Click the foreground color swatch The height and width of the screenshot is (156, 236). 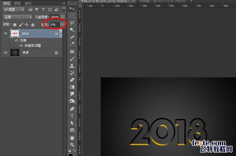tap(71, 155)
